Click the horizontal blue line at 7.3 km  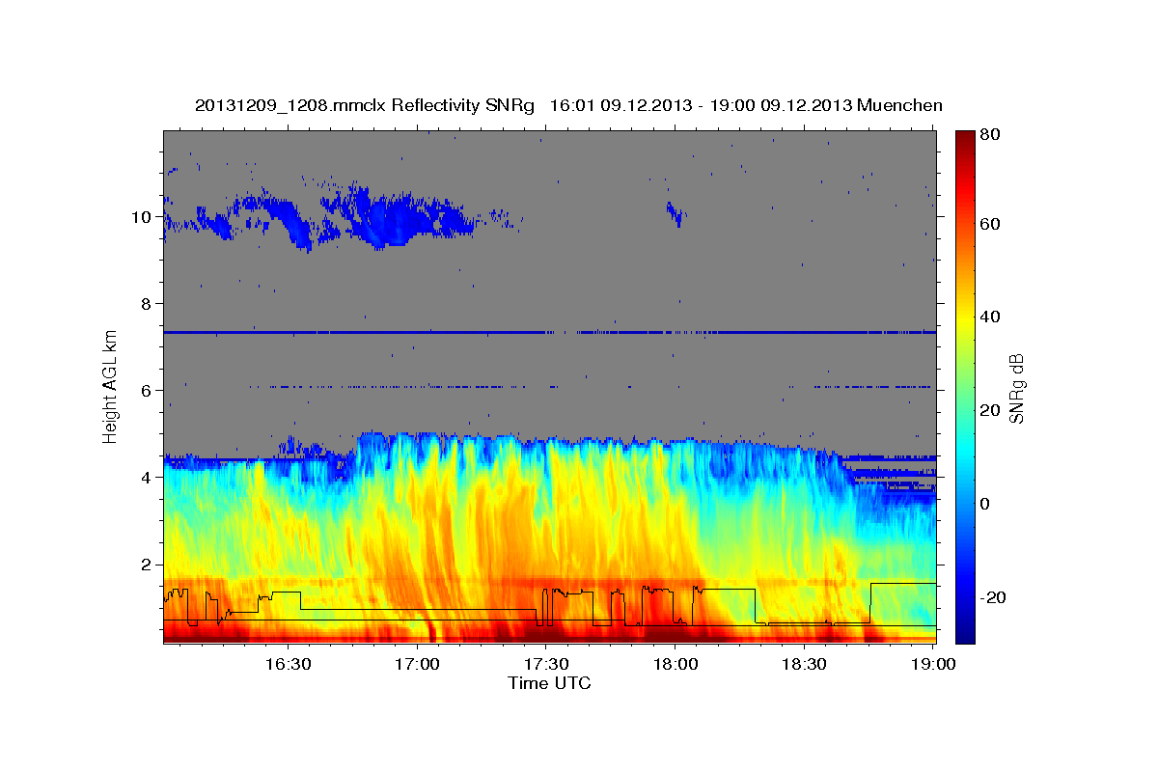pos(549,332)
